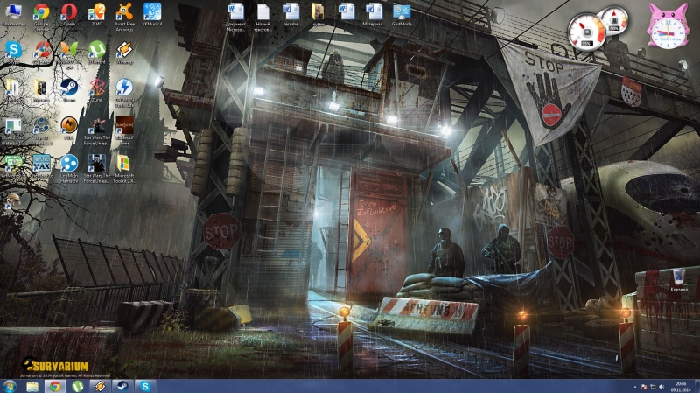700x393 pixels.
Task: Click the taskbar clock showing 20:46
Action: tap(681, 387)
